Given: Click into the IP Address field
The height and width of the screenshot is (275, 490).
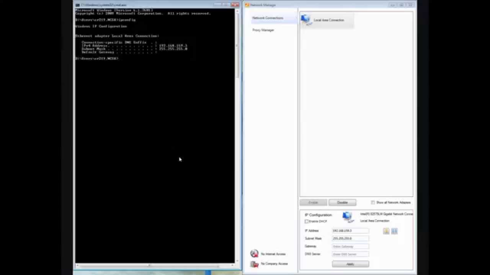Looking at the screenshot, I should pyautogui.click(x=350, y=231).
